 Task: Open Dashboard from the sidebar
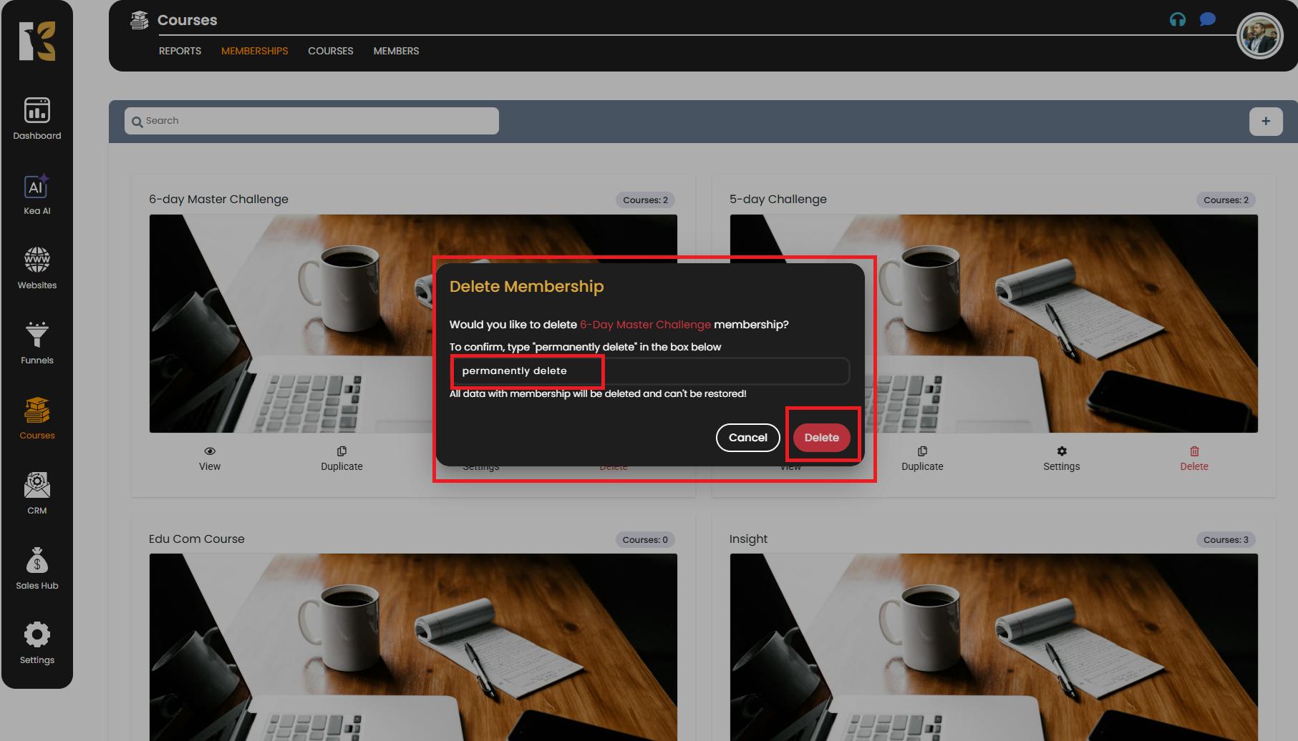(37, 119)
